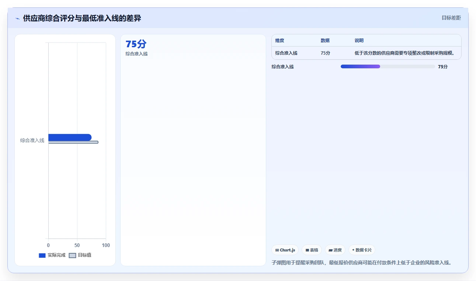Click the 综合准入线 axis label on the chart
Viewport: 476px width, 281px height.
[x=32, y=140]
